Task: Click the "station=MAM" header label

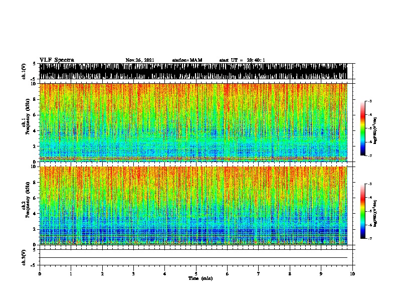Action: (187, 60)
